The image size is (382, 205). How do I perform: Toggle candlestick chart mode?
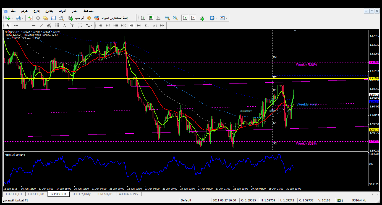151,18
